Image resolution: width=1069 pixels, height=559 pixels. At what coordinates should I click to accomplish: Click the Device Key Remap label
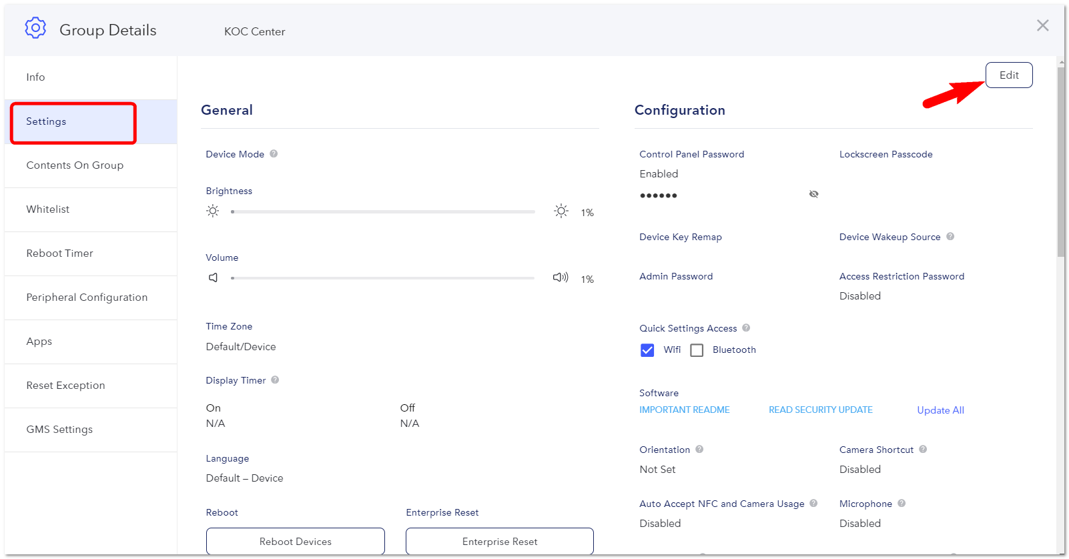(681, 237)
